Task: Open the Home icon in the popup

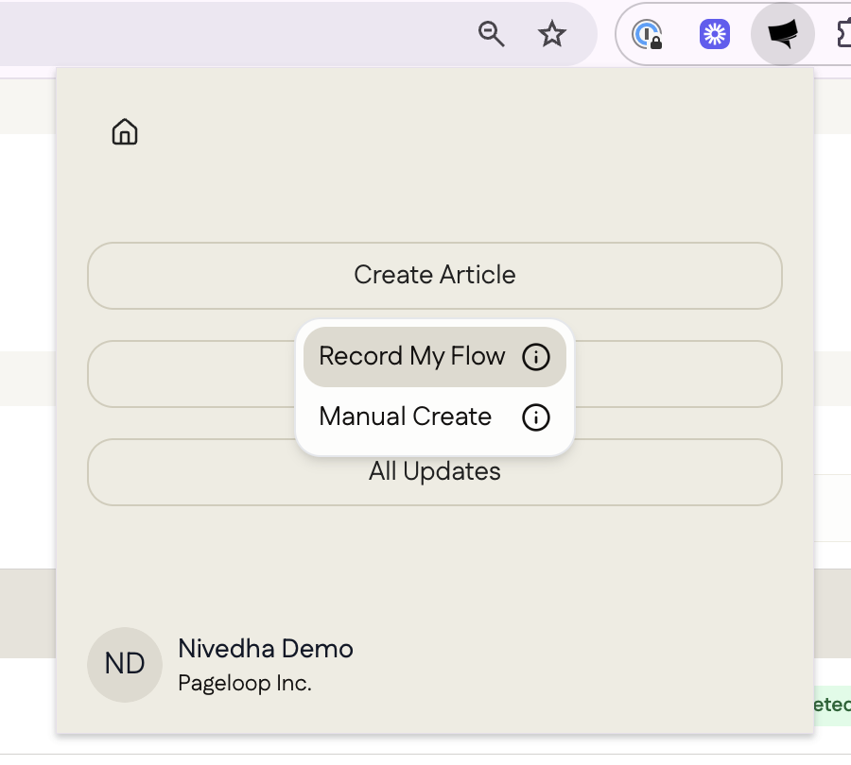Action: point(124,131)
